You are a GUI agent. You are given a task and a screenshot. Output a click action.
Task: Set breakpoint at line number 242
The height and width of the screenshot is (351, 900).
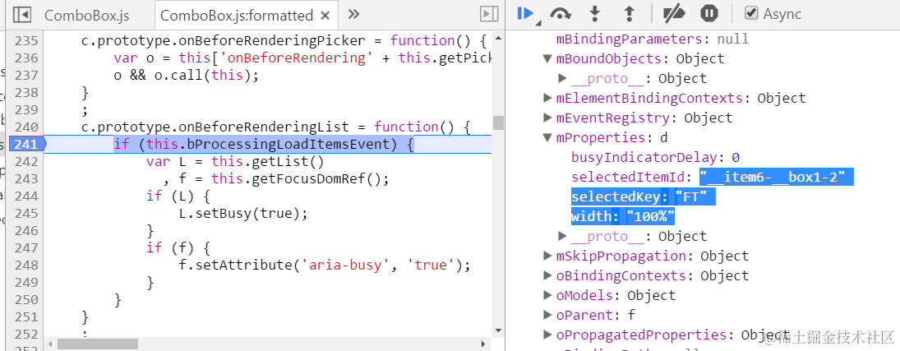pyautogui.click(x=25, y=161)
